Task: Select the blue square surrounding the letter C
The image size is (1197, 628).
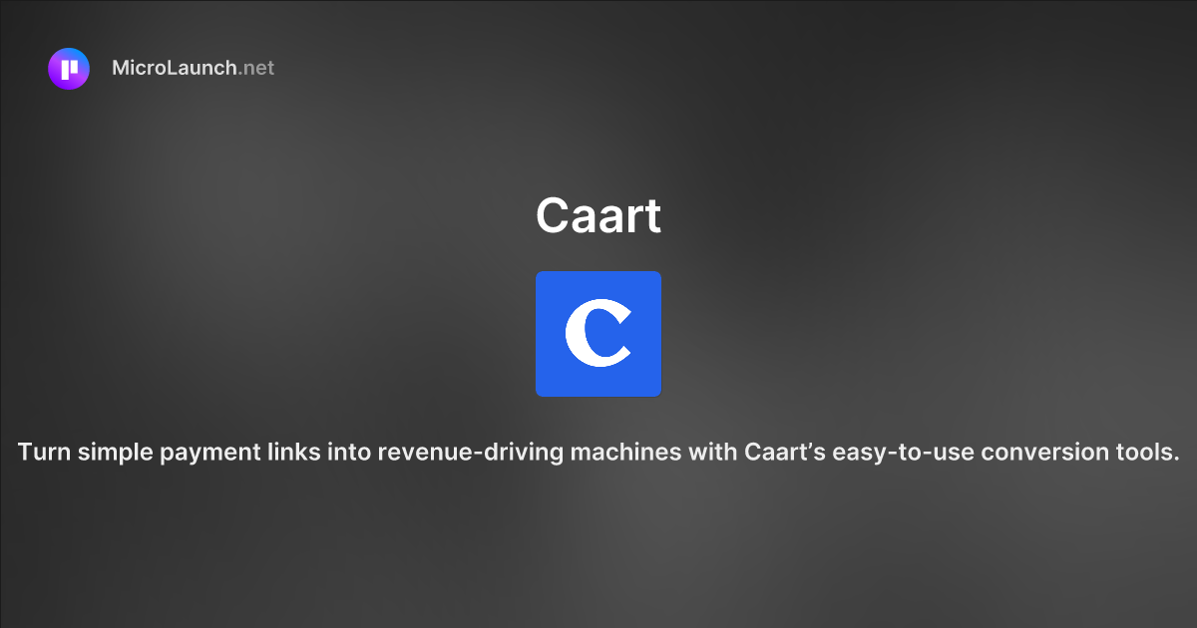Action: pos(598,334)
